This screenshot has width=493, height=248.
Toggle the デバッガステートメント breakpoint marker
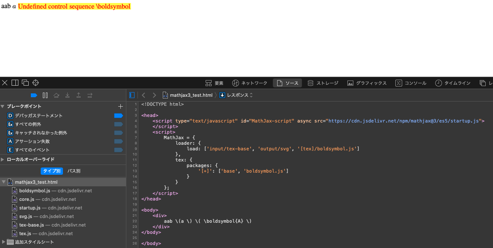[119, 116]
